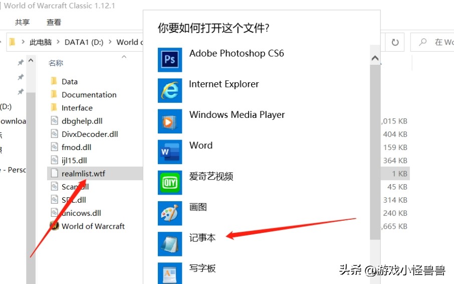
Task: Click the ijl15.dll file icon
Action: tap(54, 160)
